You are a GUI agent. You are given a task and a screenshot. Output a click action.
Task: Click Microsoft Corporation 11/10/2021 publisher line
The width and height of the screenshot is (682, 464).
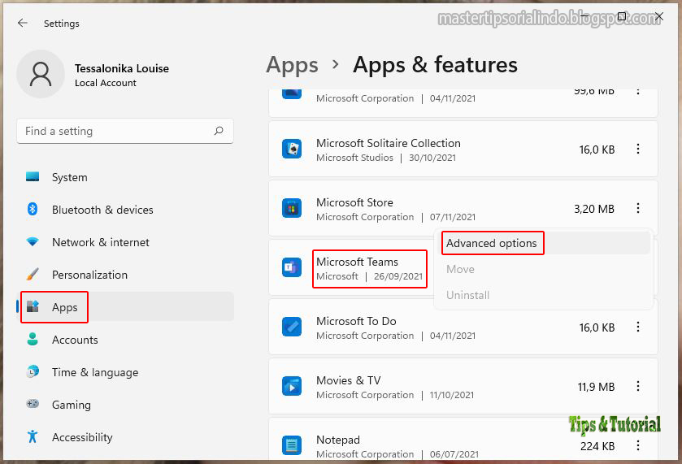(395, 395)
